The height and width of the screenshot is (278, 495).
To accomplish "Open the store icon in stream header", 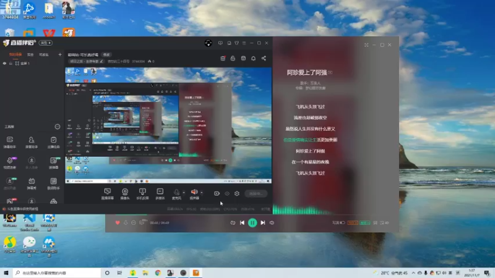I will coord(243,58).
